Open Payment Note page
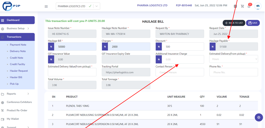 (x=18, y=45)
